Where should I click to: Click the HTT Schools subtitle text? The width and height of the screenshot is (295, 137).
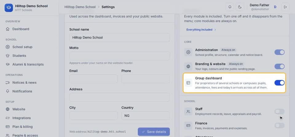point(24,10)
